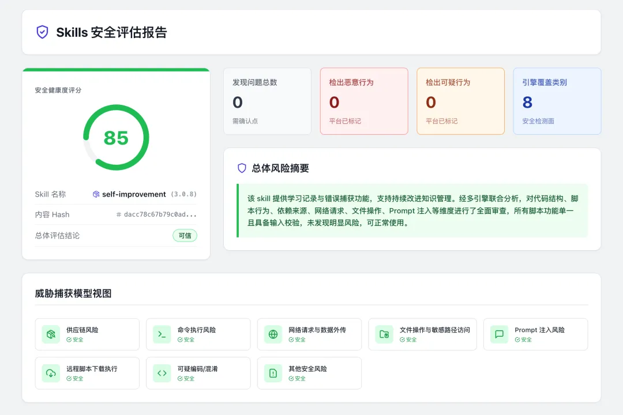Click the 安全 check mark under 命令执行风险
This screenshot has width=623, height=415.
click(180, 340)
